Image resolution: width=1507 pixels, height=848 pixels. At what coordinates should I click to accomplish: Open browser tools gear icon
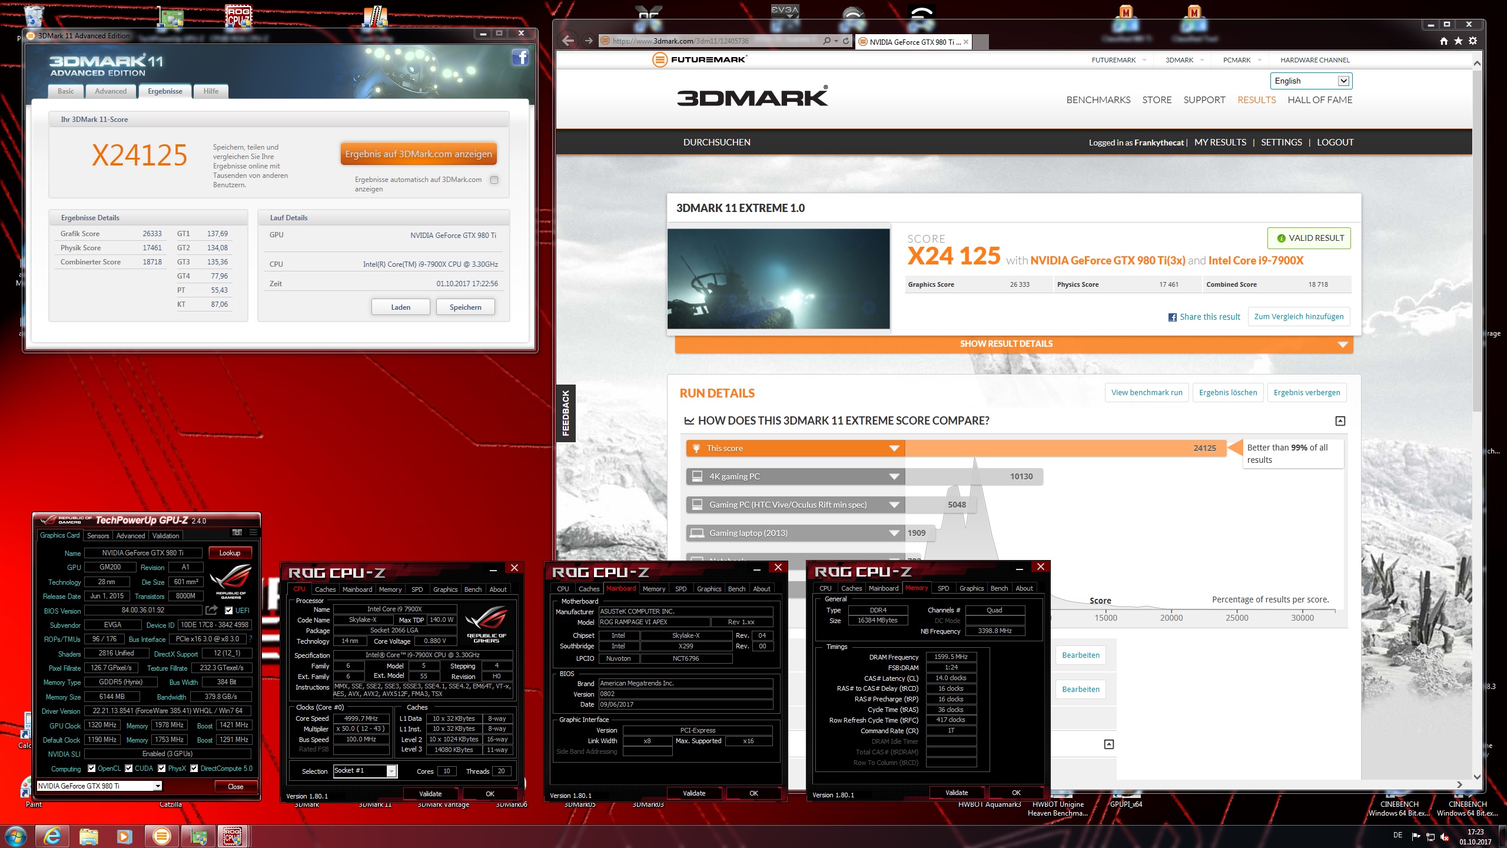(1473, 41)
